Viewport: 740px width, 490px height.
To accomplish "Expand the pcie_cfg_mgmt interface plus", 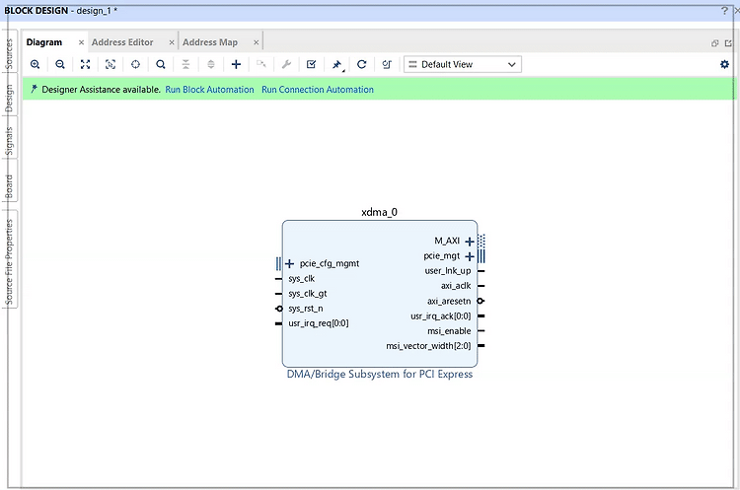I will tap(290, 263).
